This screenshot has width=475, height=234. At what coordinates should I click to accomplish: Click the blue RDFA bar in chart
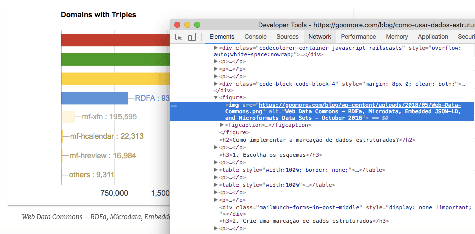coord(94,98)
